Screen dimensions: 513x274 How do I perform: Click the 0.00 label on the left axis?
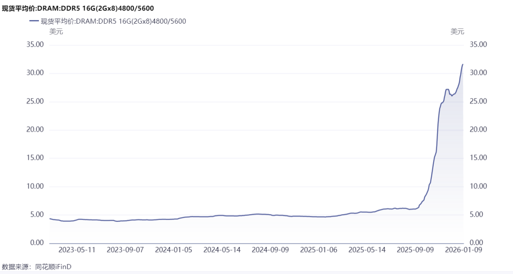click(x=37, y=243)
